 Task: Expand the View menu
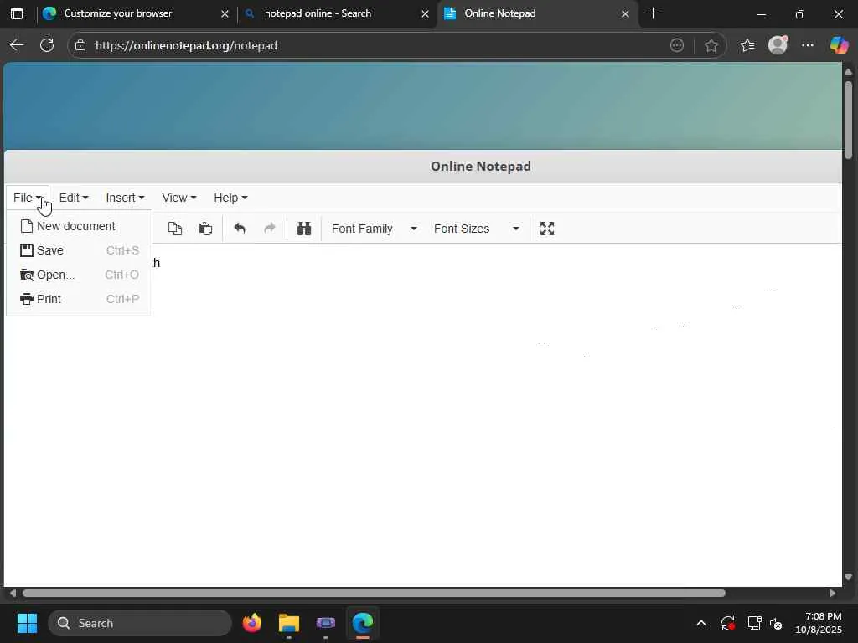[x=179, y=198]
